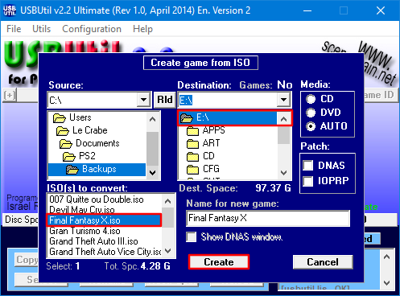This screenshot has width=400, height=296.
Task: Click ISO list scroll down arrow
Action: tap(168, 251)
